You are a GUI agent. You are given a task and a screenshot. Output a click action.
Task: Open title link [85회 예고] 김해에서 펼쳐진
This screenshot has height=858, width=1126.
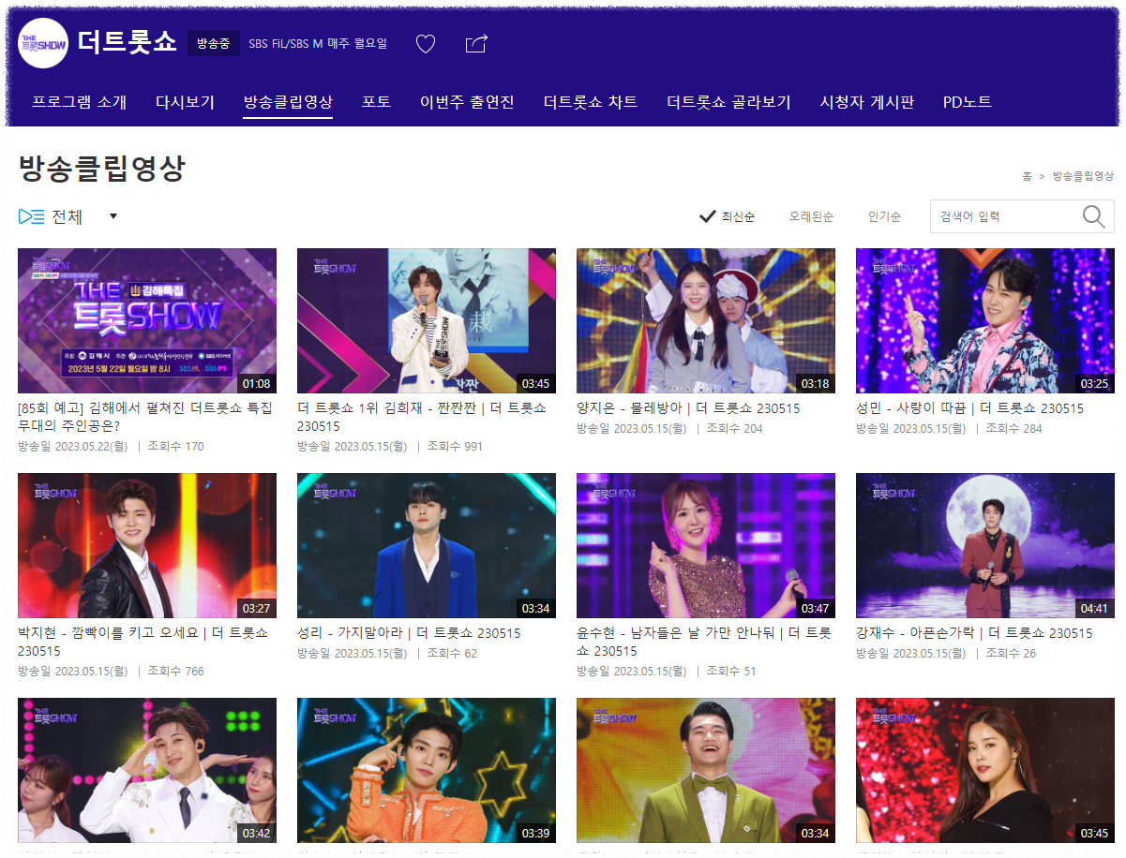[145, 417]
